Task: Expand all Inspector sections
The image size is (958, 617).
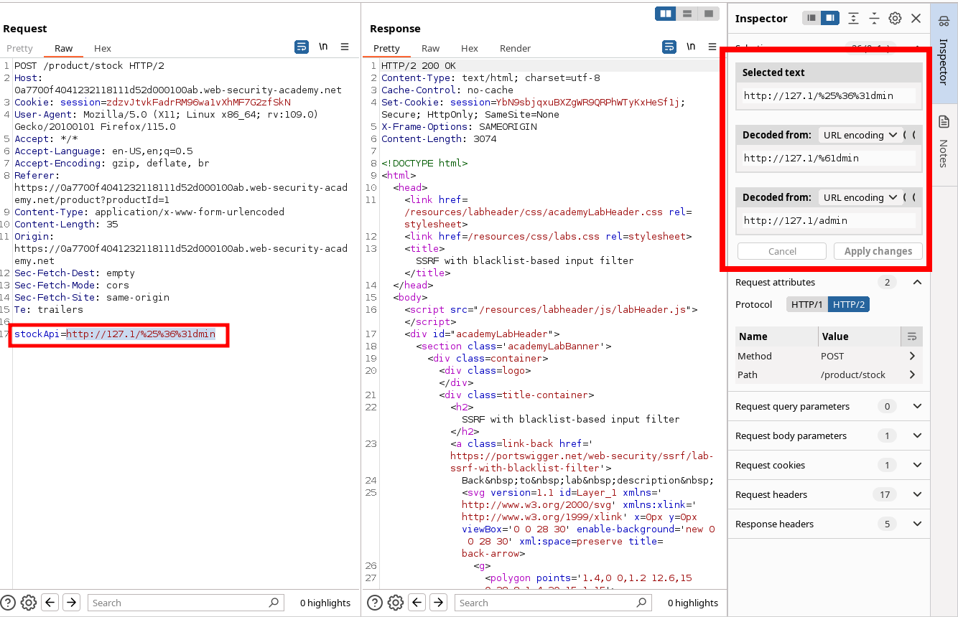Action: (853, 18)
